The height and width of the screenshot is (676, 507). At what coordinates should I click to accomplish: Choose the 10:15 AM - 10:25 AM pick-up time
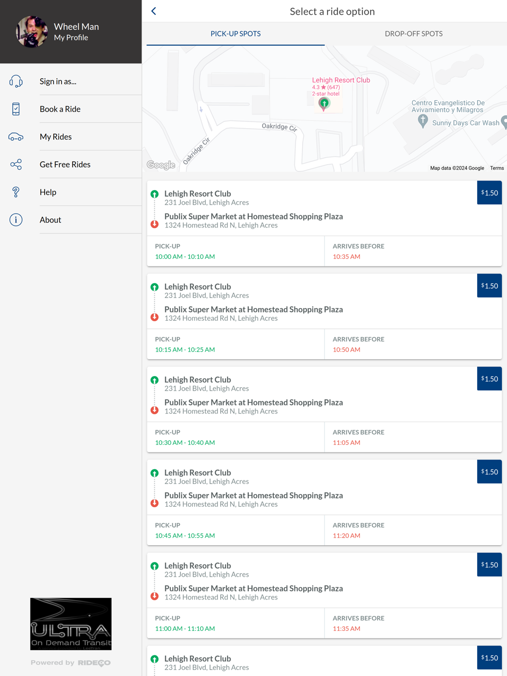(x=185, y=350)
